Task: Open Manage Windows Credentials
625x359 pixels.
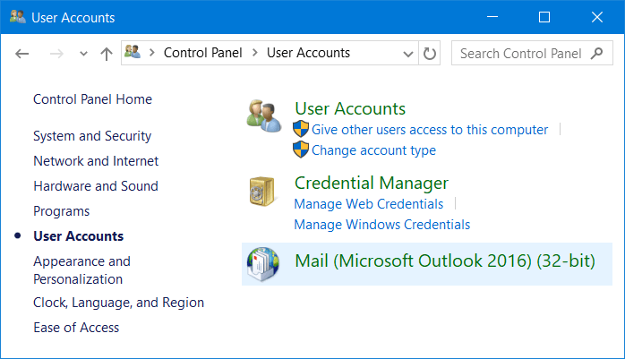Action: 381,225
